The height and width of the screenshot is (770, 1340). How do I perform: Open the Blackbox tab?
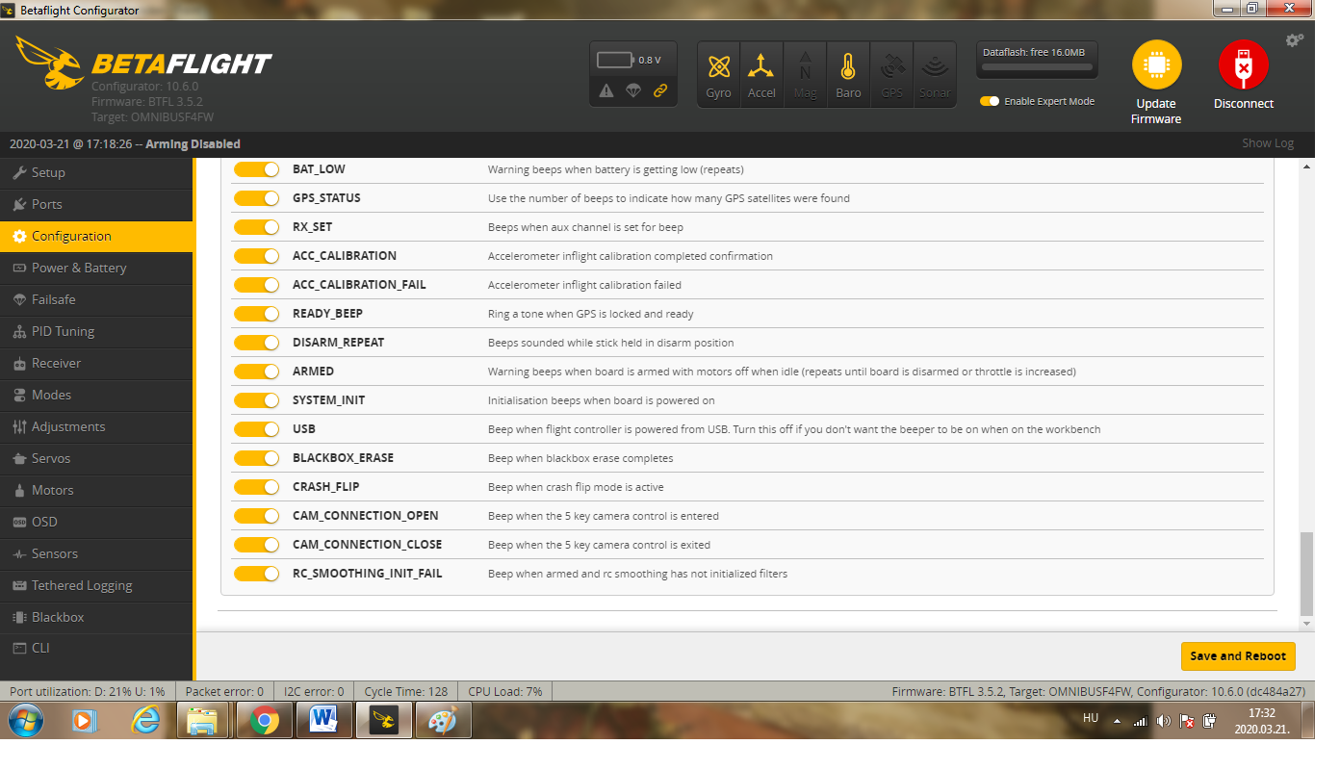(96, 617)
